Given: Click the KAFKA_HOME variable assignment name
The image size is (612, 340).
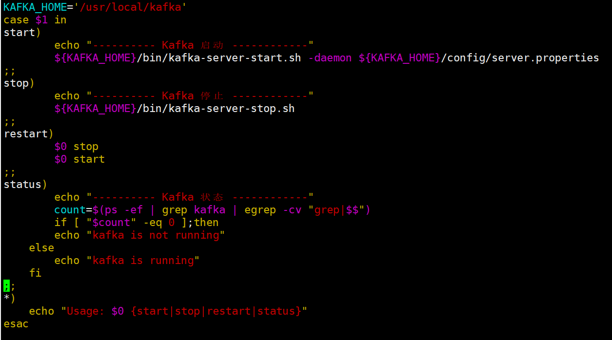Looking at the screenshot, I should point(35,7).
